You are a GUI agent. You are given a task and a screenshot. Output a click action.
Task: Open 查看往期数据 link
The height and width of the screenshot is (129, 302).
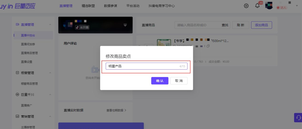coord(116,110)
